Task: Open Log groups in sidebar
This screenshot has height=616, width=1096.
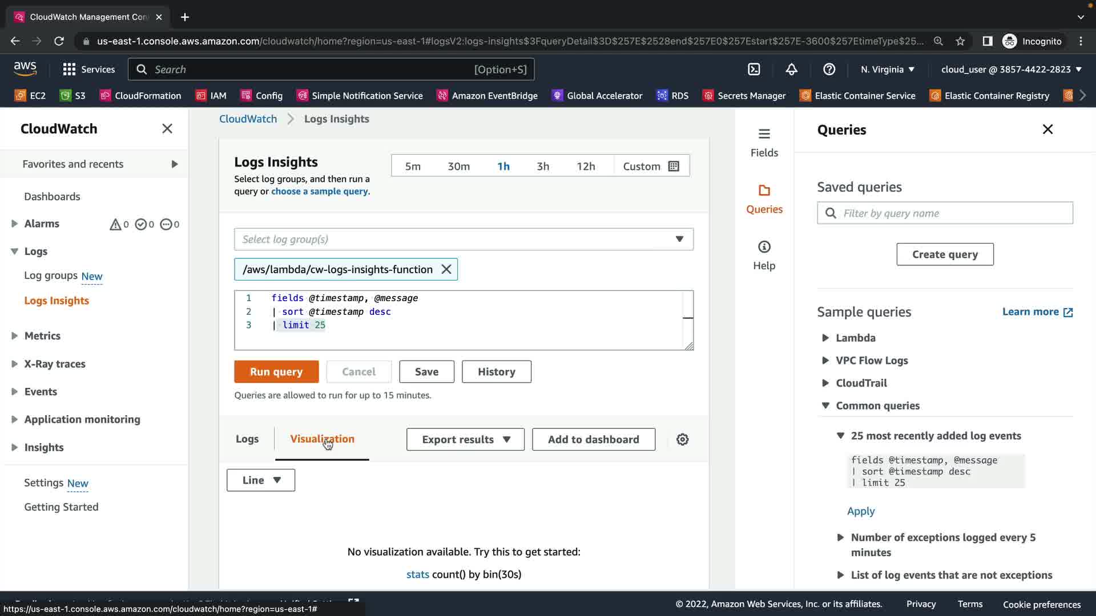Action: [51, 275]
